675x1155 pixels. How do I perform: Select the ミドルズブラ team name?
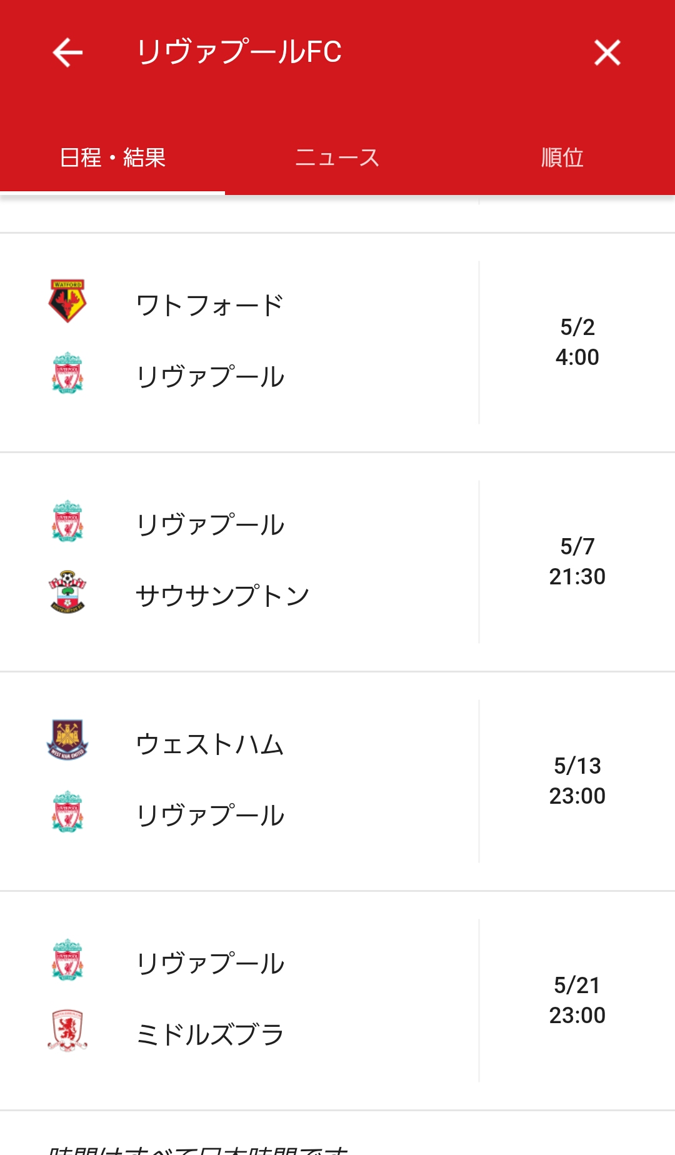tap(210, 1035)
